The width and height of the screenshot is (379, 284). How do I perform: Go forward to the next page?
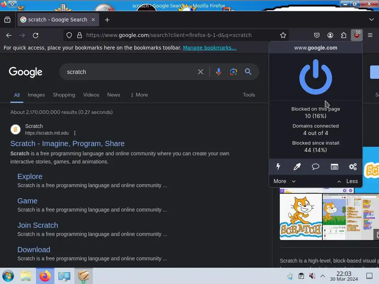point(22,35)
